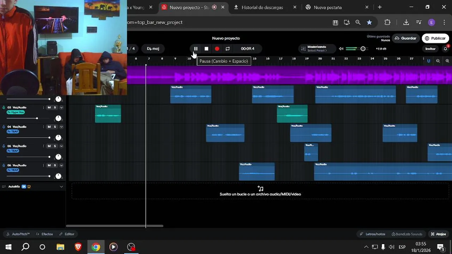Expand track 06 Voz/Audio chevron
The height and width of the screenshot is (254, 452).
coord(61,165)
